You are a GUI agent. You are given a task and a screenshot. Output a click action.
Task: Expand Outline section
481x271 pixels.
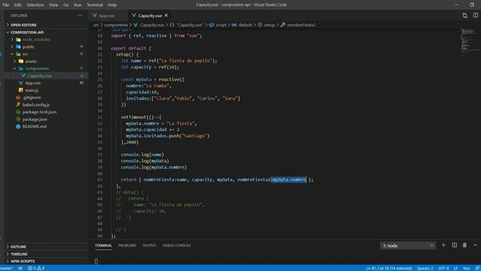tap(18, 247)
